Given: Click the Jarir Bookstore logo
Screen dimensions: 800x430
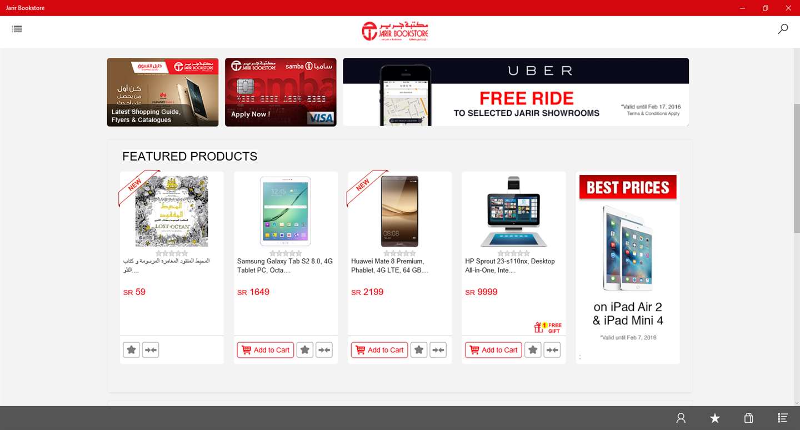Looking at the screenshot, I should [x=394, y=32].
